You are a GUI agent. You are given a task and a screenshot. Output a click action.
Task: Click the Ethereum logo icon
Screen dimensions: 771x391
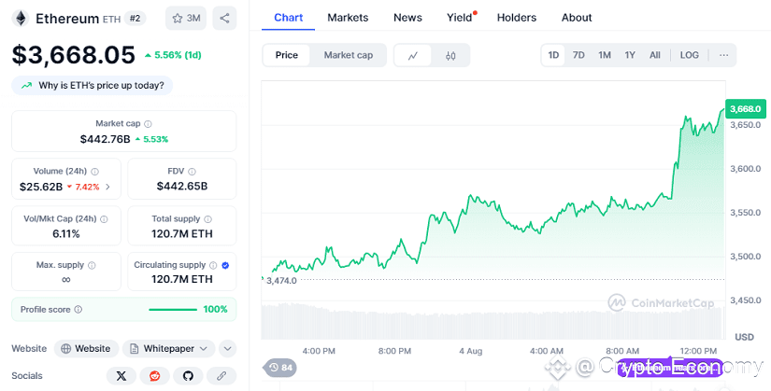coord(21,19)
